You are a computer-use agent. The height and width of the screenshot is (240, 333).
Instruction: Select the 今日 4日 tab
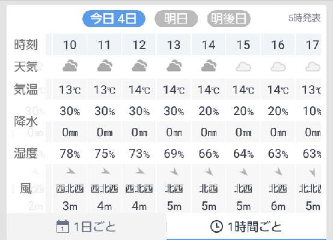[x=114, y=19]
